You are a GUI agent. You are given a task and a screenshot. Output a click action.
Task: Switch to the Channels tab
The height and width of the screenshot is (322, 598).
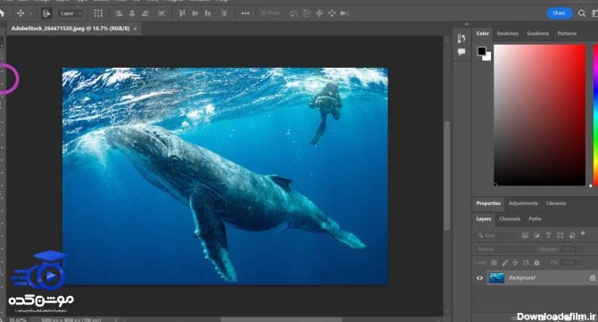(x=510, y=219)
